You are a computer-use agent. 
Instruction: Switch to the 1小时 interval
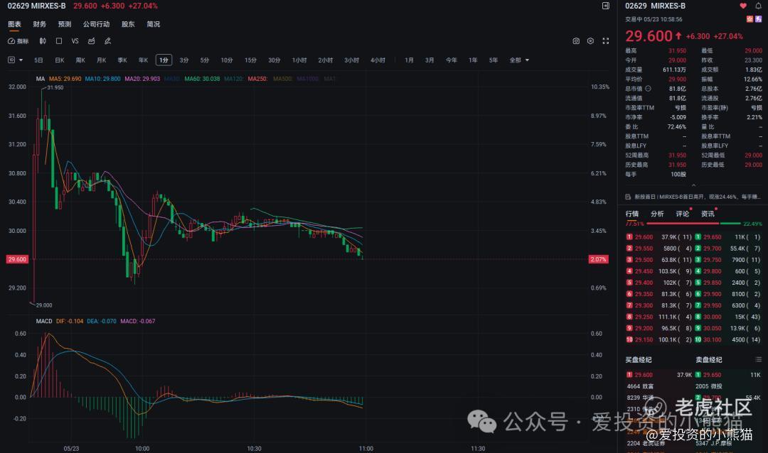click(300, 60)
